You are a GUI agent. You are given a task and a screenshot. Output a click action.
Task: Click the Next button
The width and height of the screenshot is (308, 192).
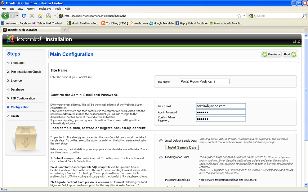pos(290,54)
